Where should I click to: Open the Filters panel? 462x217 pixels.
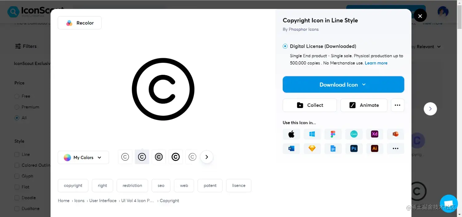tap(26, 46)
